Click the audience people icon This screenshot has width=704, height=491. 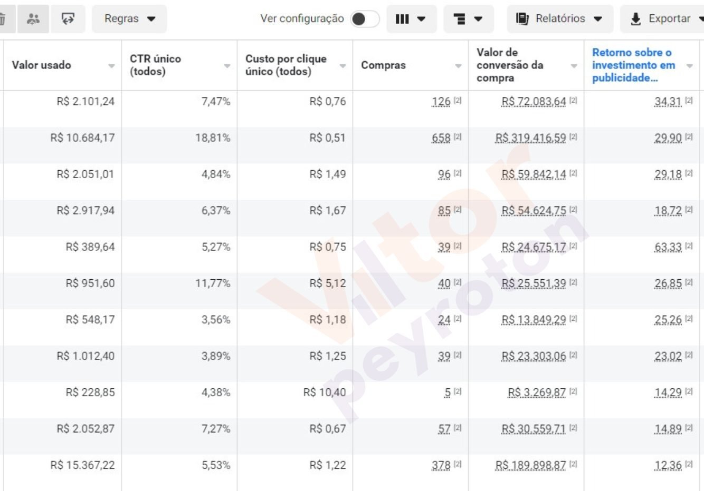[x=33, y=19]
